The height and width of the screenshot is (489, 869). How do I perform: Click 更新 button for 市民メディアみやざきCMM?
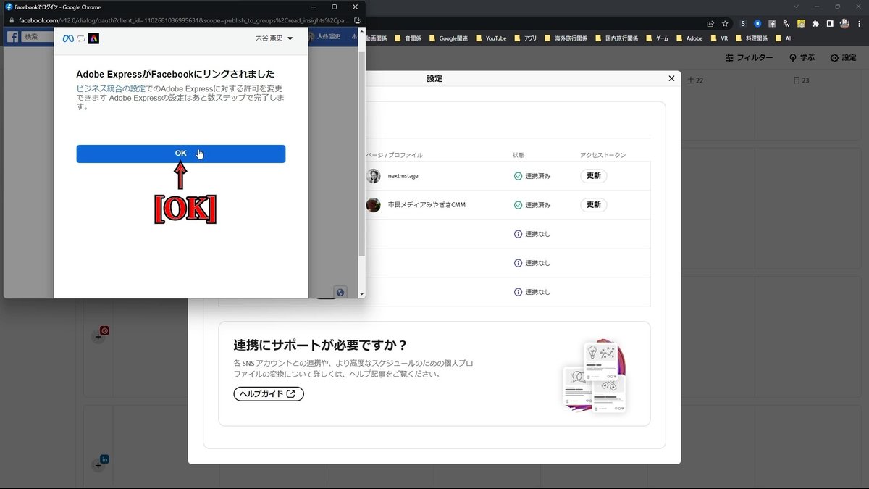594,205
